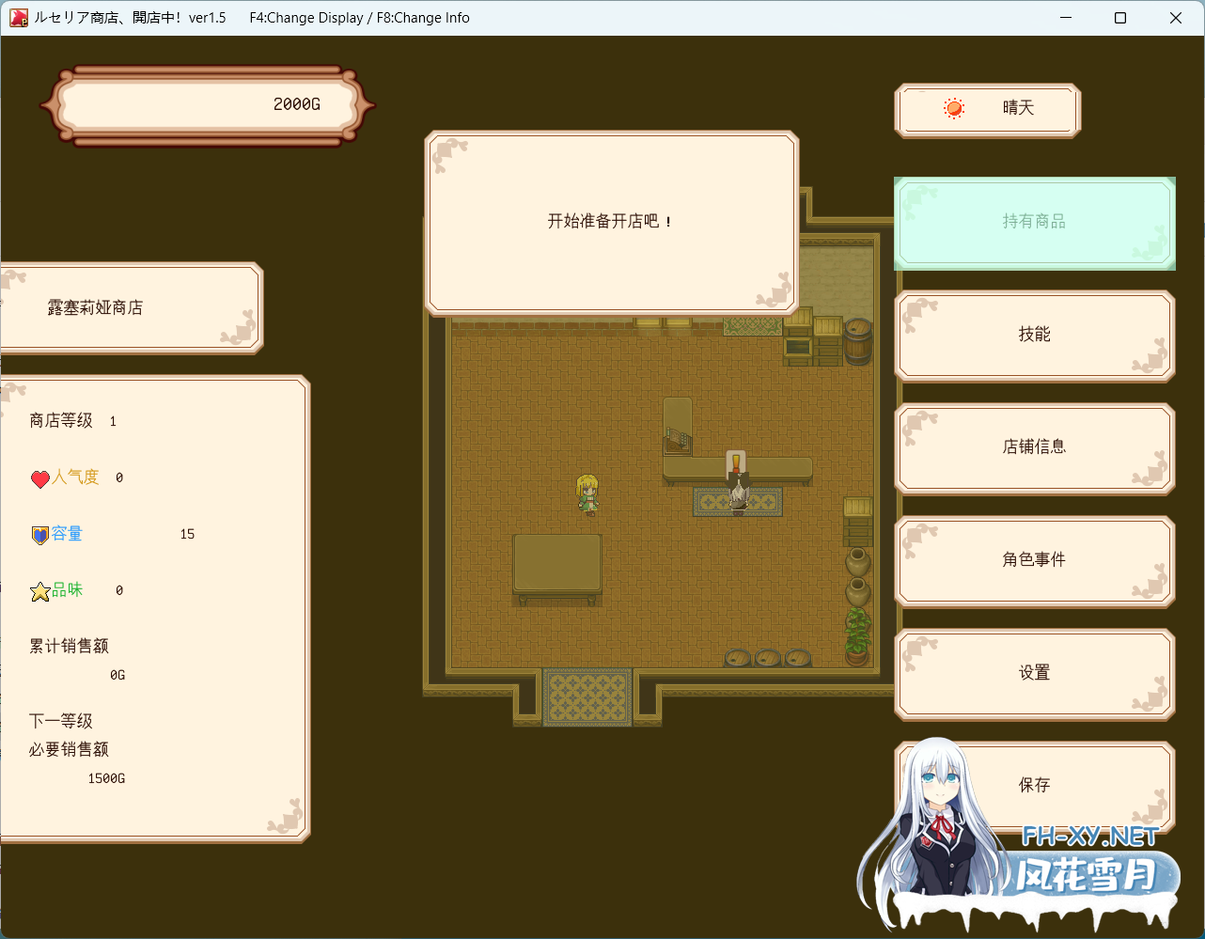Click the entrance doormat at shop door

pos(587,696)
